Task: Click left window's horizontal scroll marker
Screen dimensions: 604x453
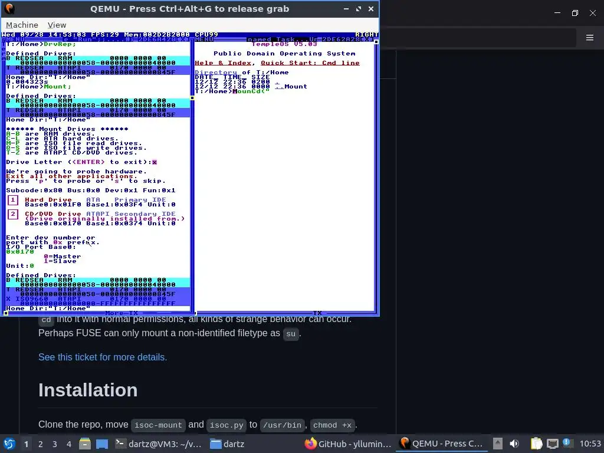Action: point(6,313)
